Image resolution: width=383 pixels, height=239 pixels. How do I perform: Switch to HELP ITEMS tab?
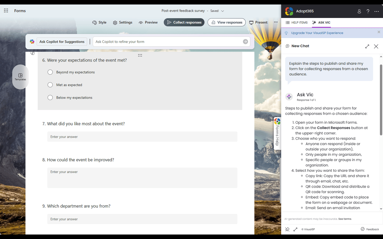coord(296,22)
